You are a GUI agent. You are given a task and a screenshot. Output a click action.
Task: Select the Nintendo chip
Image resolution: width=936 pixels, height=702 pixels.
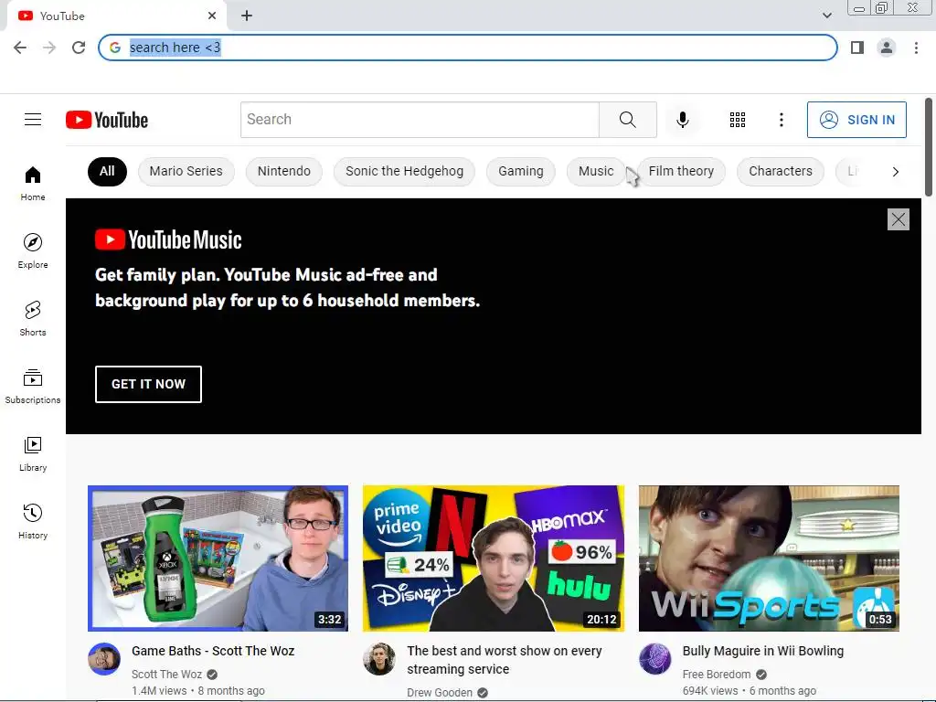pos(284,171)
